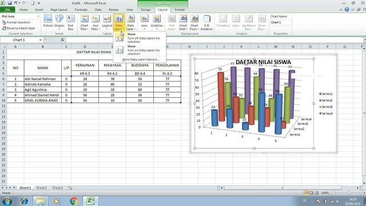Screen dimensions: 366x206
Task: Undo the last action
Action: tap(15, 3)
